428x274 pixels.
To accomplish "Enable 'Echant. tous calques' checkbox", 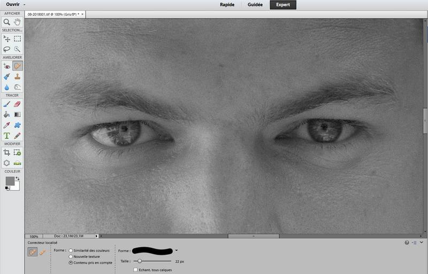I will click(x=135, y=270).
